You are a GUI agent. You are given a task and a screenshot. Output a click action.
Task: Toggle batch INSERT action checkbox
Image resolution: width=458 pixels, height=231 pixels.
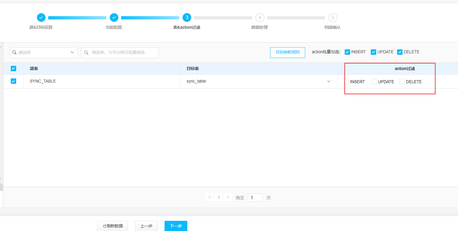[x=347, y=52]
